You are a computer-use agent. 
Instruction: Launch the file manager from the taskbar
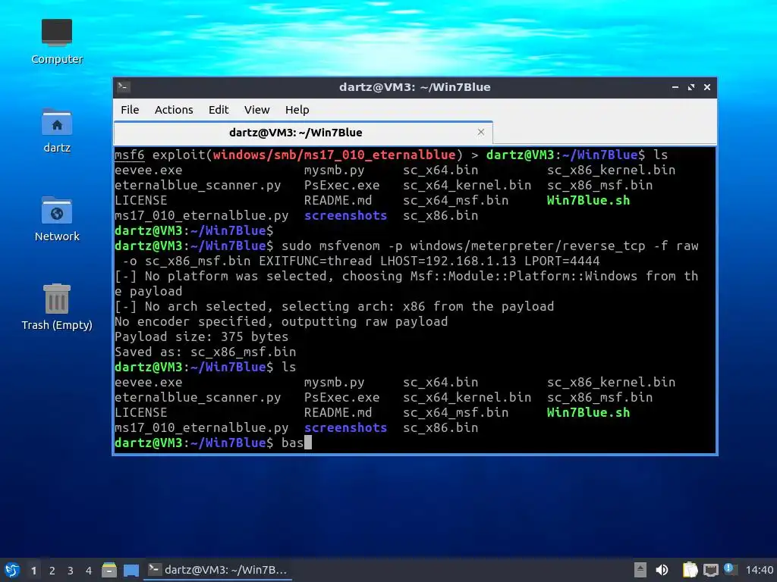pos(109,570)
